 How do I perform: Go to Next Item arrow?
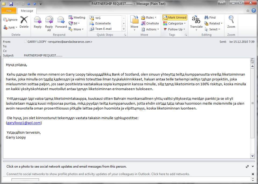tap(34, 4)
